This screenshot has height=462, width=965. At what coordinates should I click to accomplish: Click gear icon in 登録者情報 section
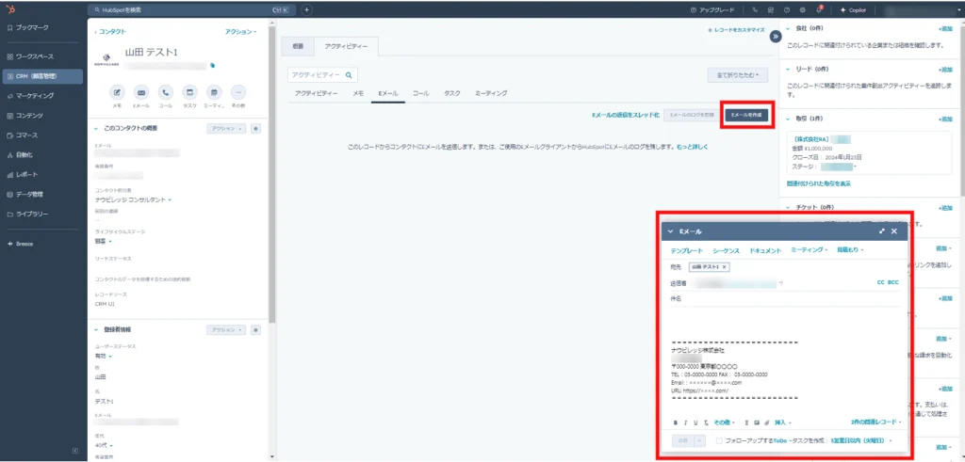[256, 330]
